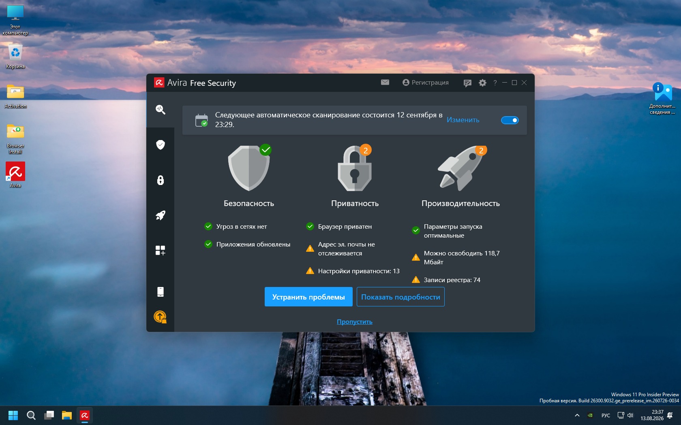Click the Пропустить link
The height and width of the screenshot is (425, 681).
355,321
